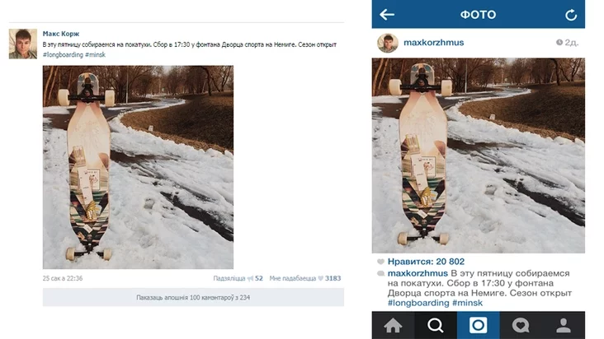604x339 pixels.
Task: Open Макс Корж profile name link
Action: pyautogui.click(x=61, y=34)
